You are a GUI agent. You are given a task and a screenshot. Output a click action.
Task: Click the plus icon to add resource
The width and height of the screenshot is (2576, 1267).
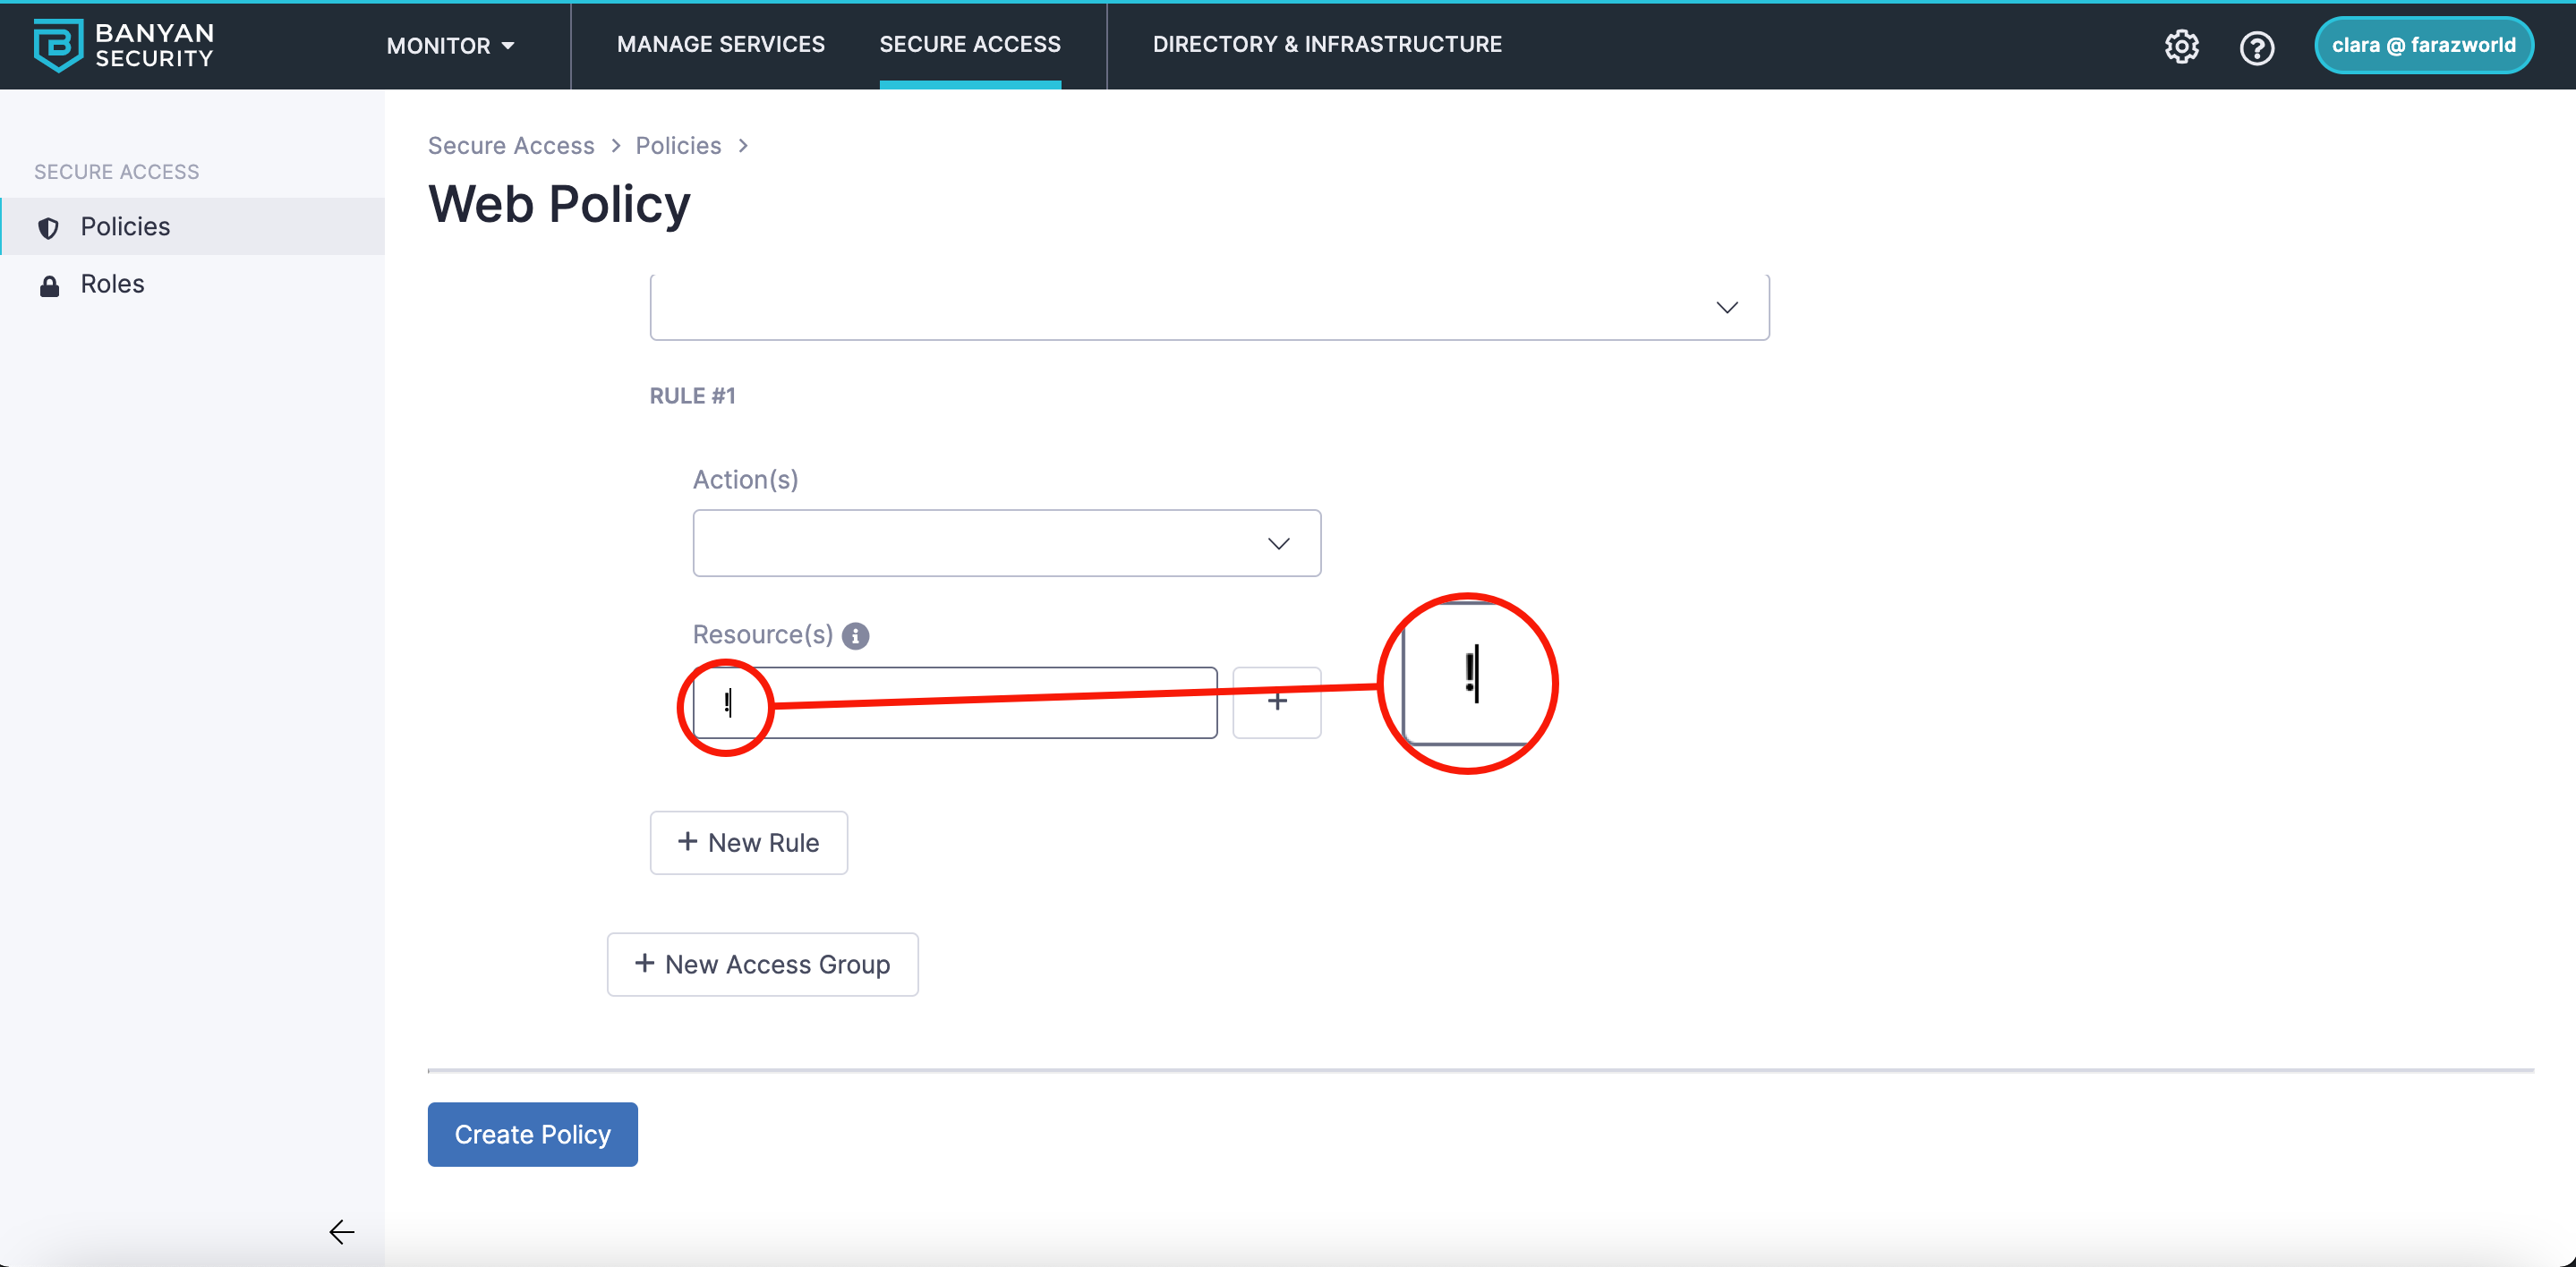[x=1276, y=702]
